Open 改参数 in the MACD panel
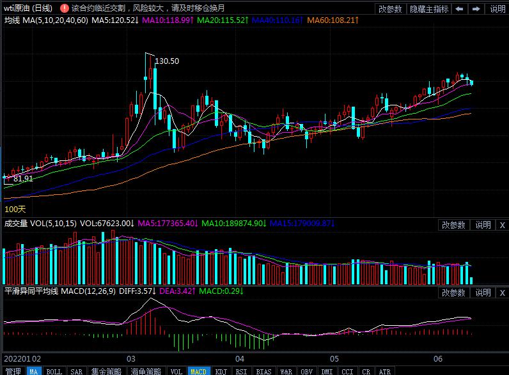Image resolution: width=509 pixels, height=375 pixels. pos(453,293)
